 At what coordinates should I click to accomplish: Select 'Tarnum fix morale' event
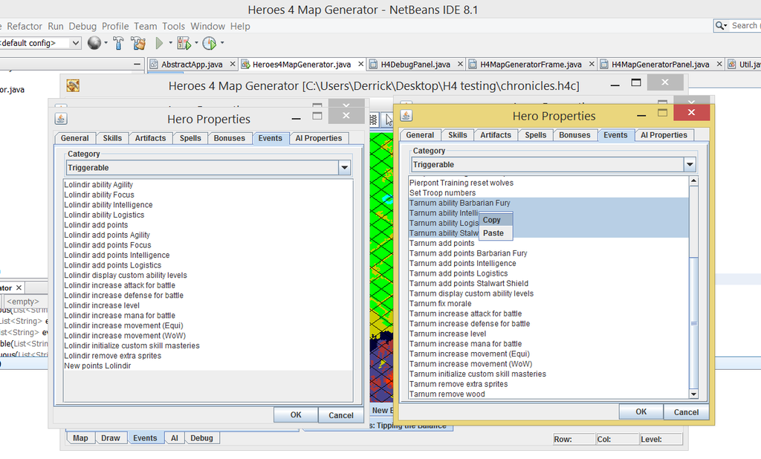[x=548, y=304]
